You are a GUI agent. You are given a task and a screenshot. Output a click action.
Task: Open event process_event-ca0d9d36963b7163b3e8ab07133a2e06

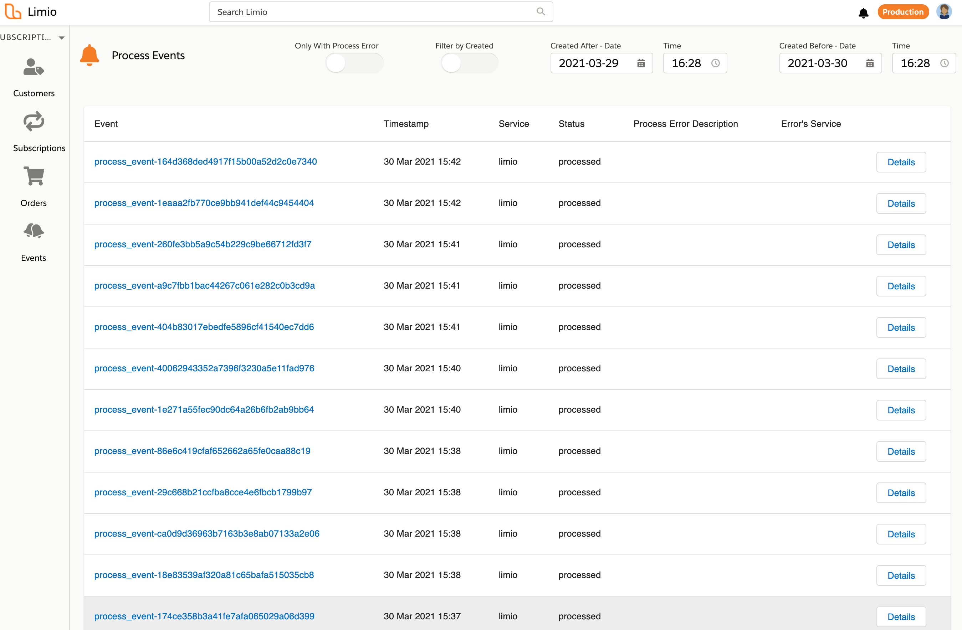tap(206, 533)
